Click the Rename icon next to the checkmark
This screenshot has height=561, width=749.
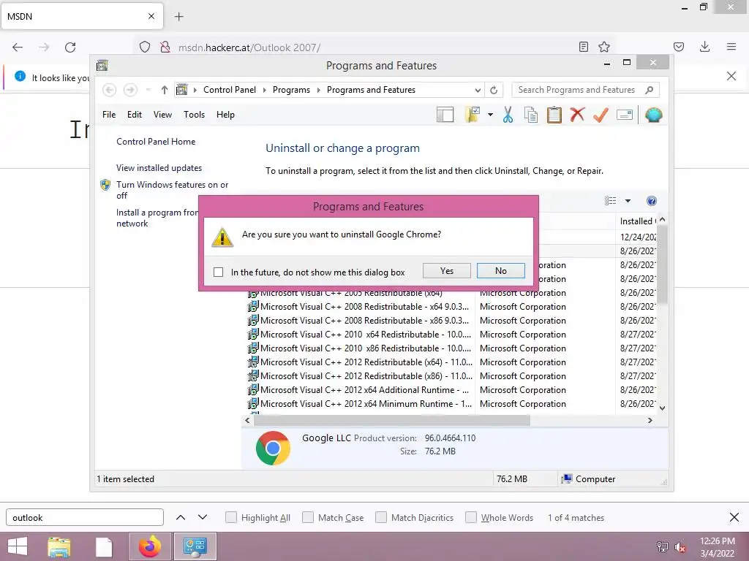[625, 115]
